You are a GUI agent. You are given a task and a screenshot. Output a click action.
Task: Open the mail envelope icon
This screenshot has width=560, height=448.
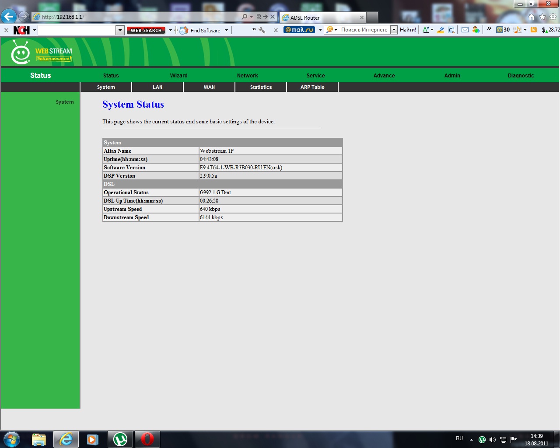click(465, 30)
